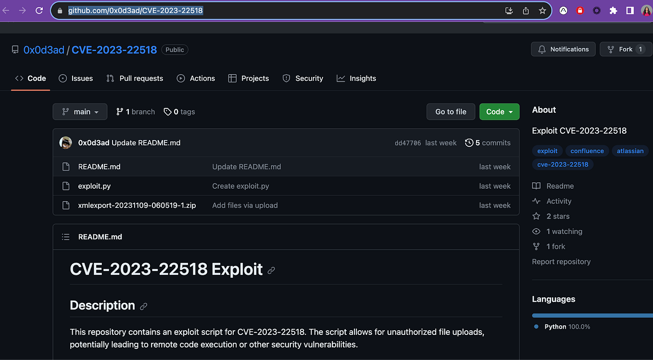Open the Extensions puzzle piece icon
The image size is (653, 360).
613,11
